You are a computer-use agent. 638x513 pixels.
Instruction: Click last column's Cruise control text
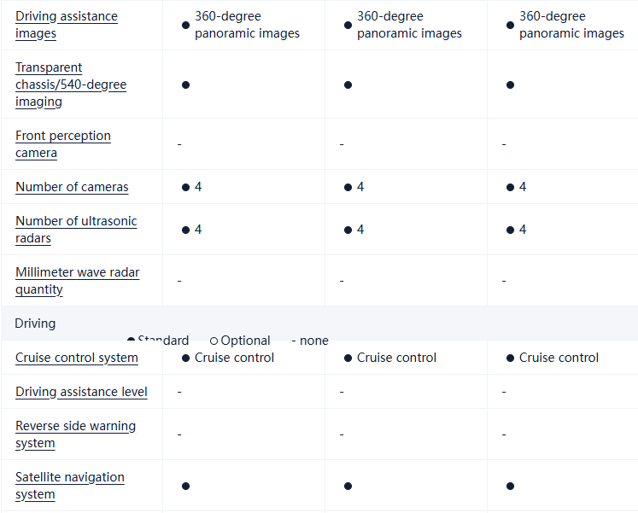559,358
